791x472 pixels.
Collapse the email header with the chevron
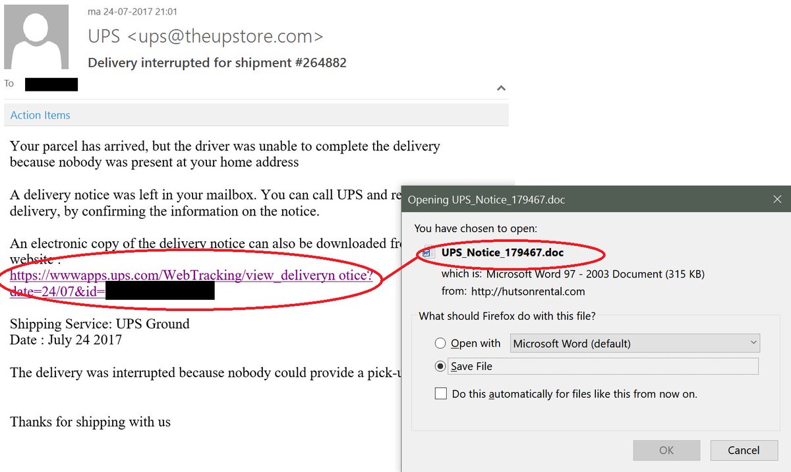click(501, 88)
